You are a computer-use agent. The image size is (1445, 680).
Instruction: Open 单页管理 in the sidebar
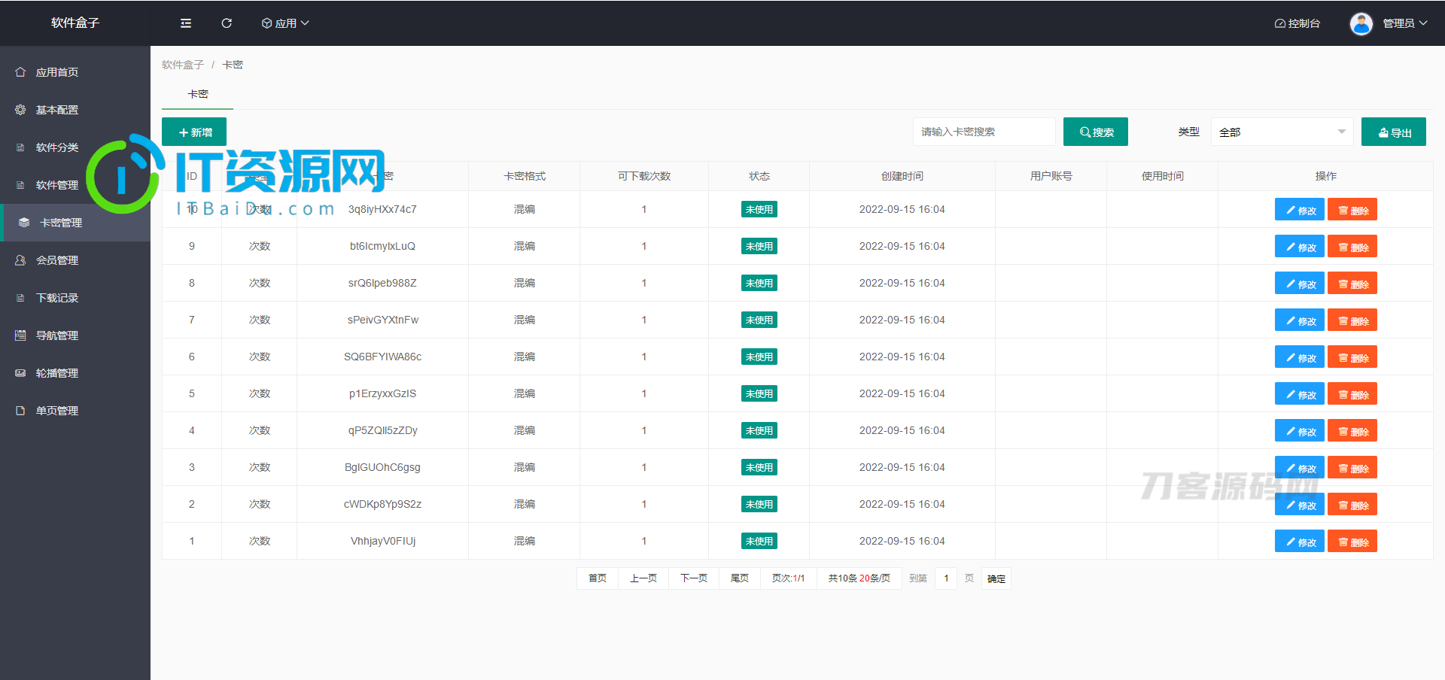[75, 411]
